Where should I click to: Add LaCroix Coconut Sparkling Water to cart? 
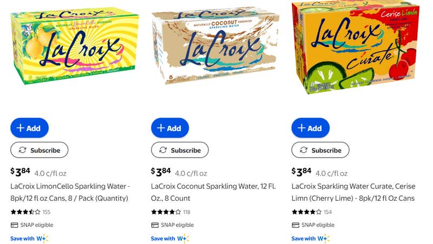pos(169,128)
